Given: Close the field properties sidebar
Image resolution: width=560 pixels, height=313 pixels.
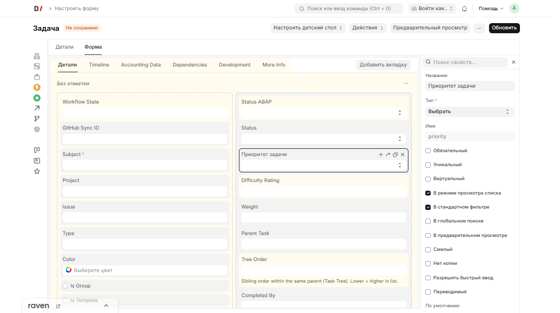Looking at the screenshot, I should coord(514,62).
